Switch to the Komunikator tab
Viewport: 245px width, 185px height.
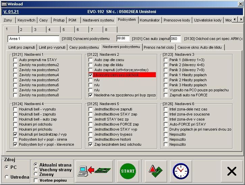point(149,20)
